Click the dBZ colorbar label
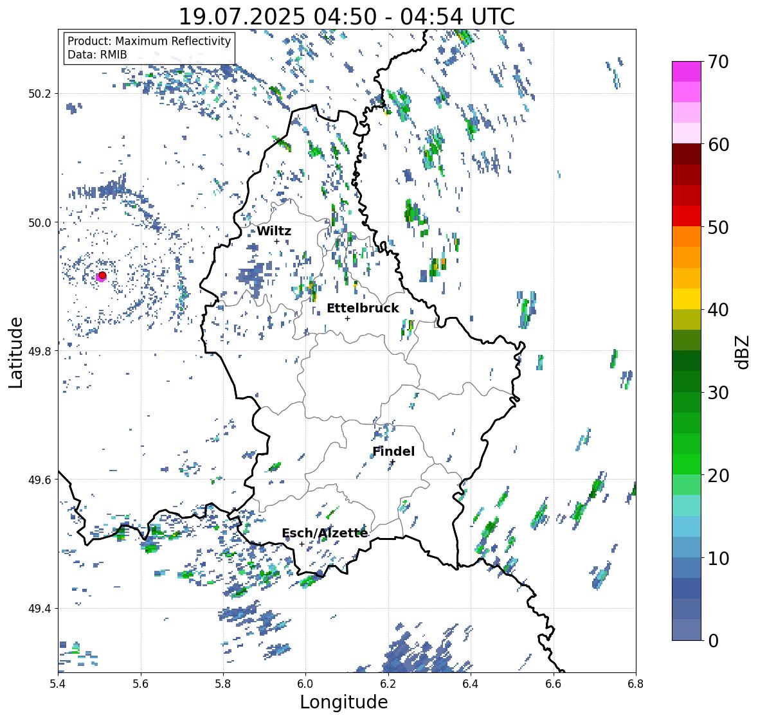This screenshot has width=758, height=718. [x=743, y=352]
